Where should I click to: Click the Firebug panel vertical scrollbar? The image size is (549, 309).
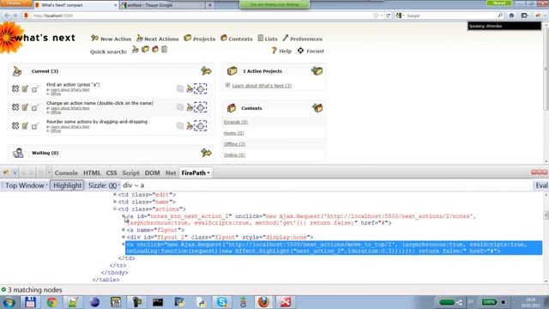tap(546, 238)
